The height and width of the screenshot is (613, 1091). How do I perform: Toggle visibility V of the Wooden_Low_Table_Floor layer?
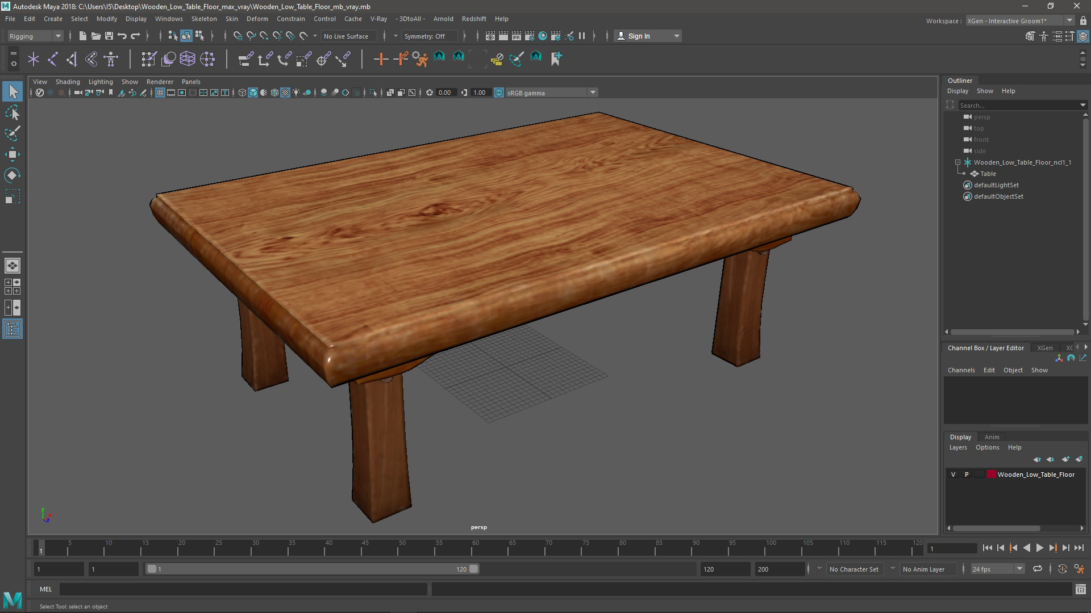point(953,475)
